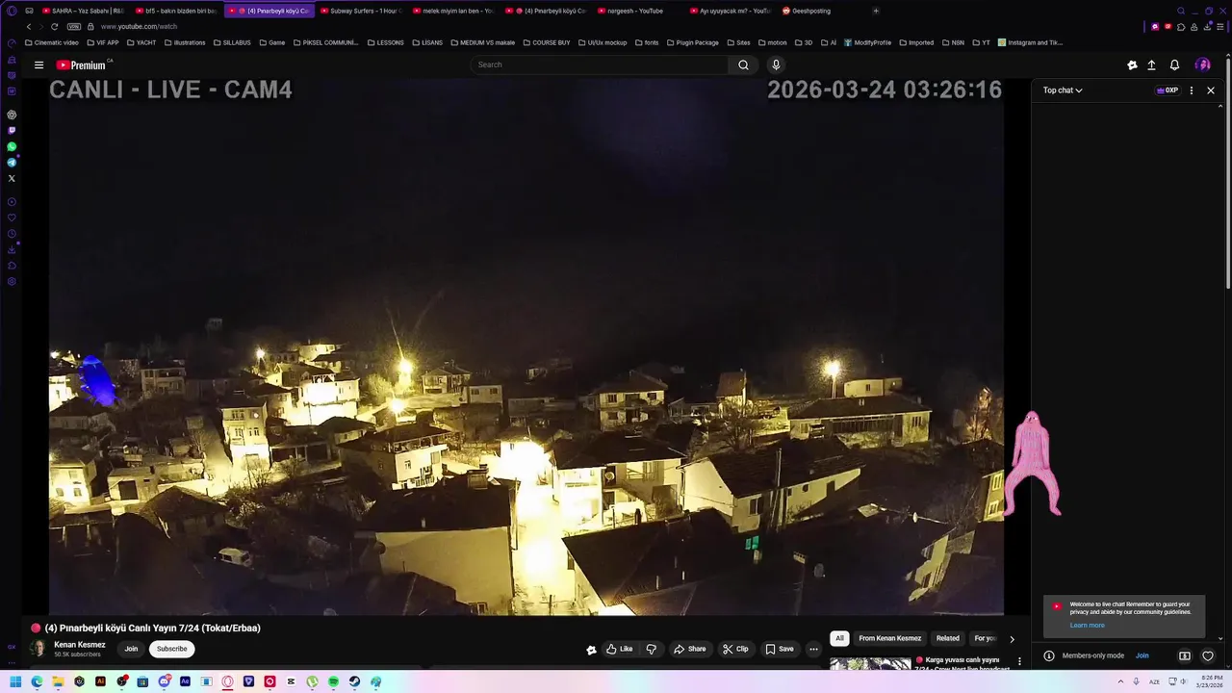Open Steam from the taskbar
1232x693 pixels.
click(354, 681)
